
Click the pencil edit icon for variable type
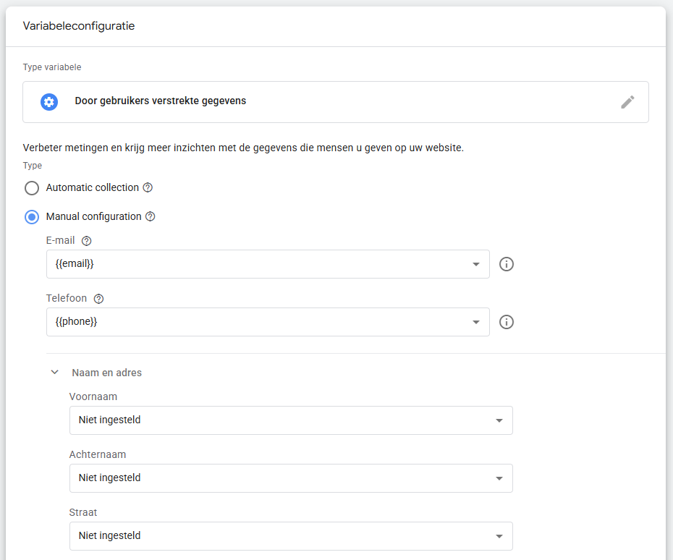point(627,102)
